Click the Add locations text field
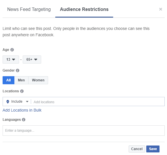Viewport: 167px width, 155px height. tap(98, 102)
